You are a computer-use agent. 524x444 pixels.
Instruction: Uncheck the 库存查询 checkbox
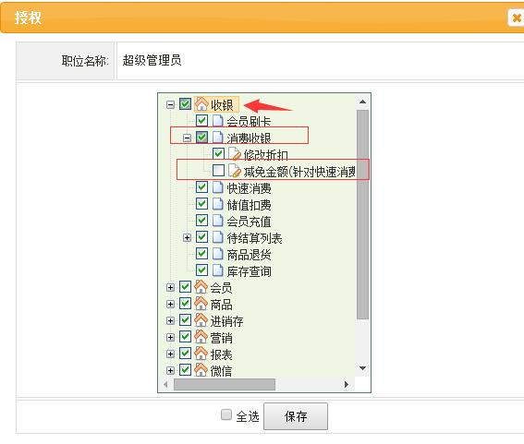tap(201, 270)
